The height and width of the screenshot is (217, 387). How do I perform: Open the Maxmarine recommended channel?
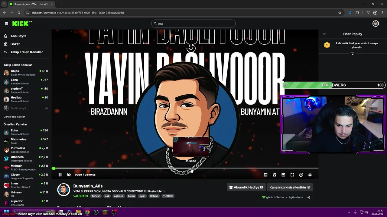tap(26, 141)
